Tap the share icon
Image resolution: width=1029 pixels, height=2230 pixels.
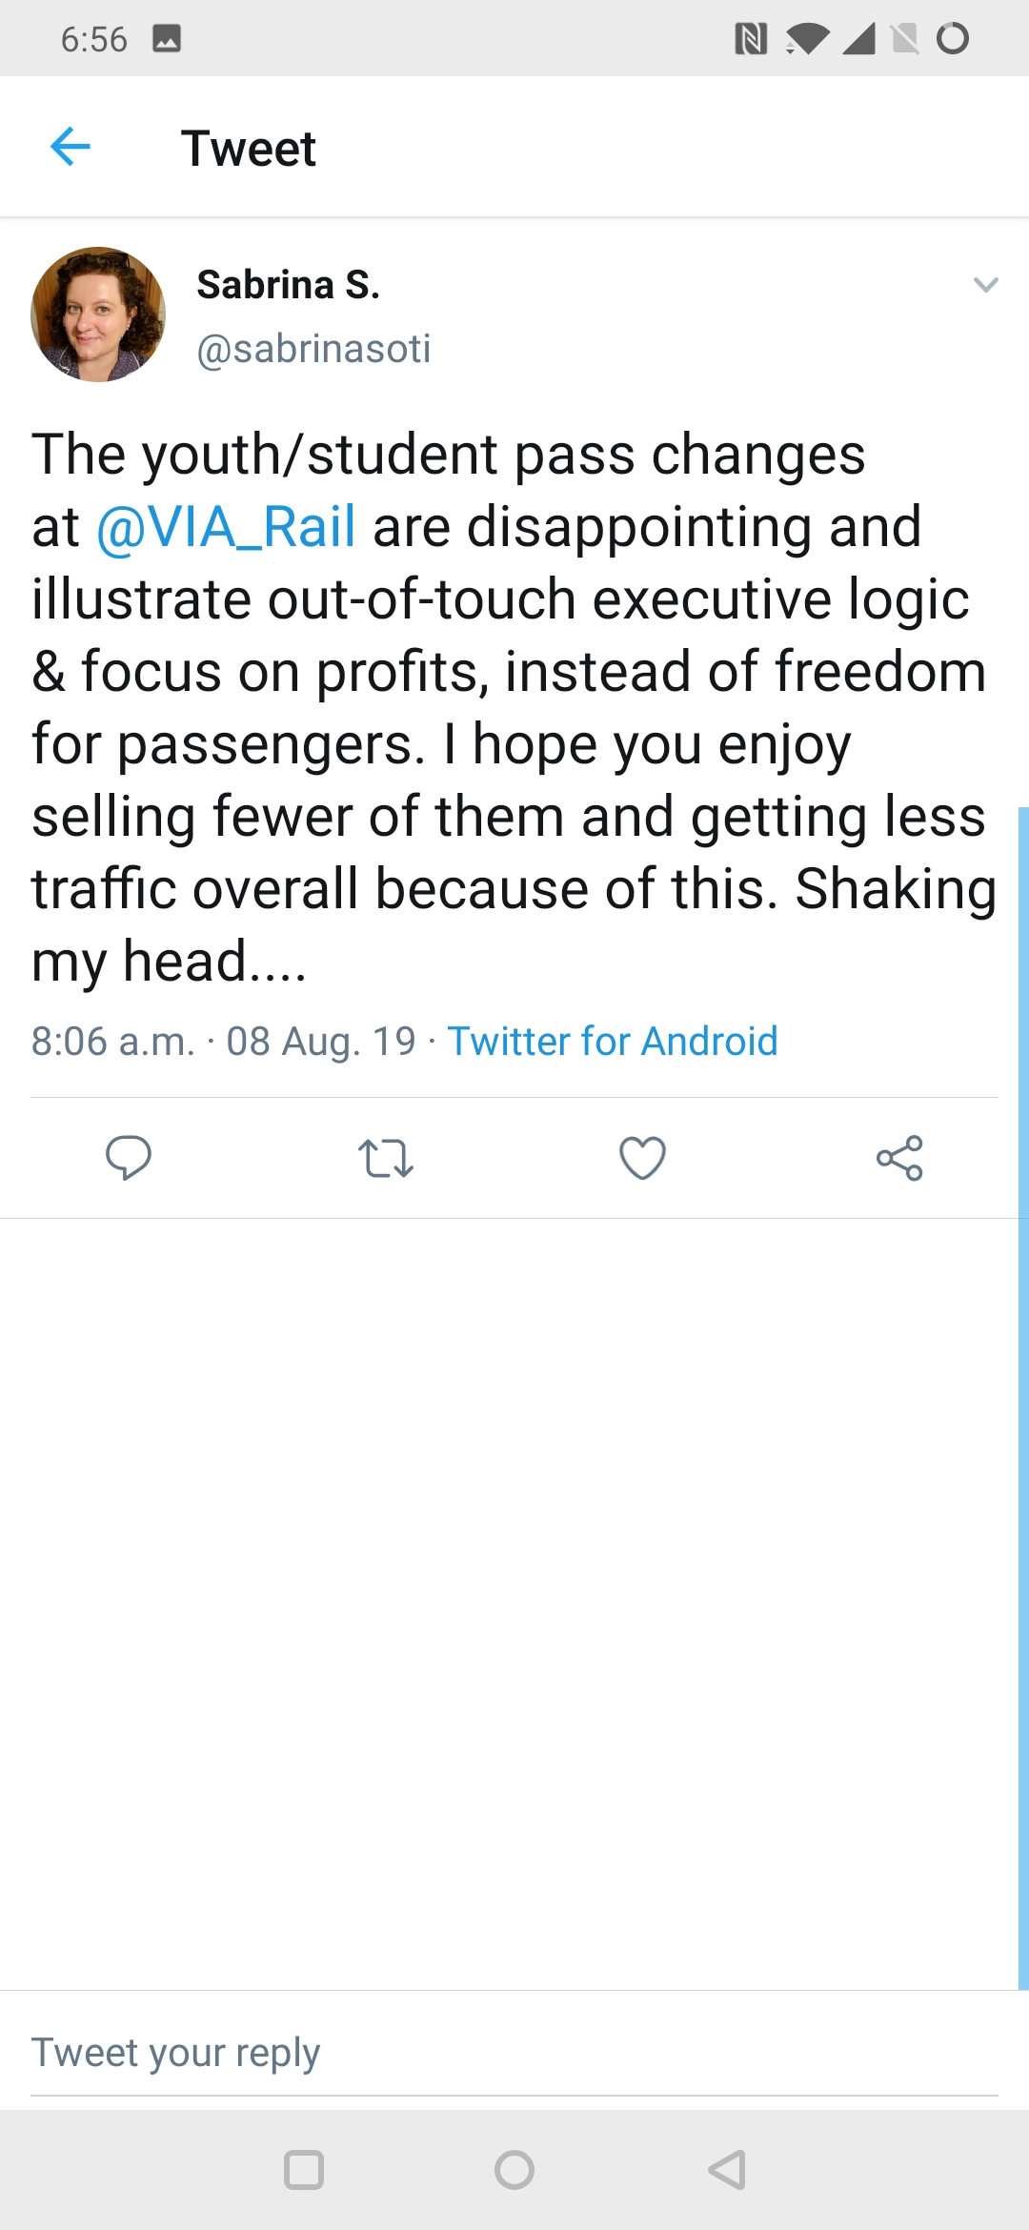point(899,1158)
